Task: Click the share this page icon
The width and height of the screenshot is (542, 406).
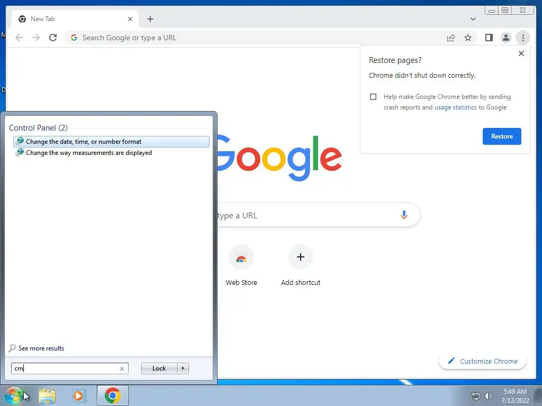Action: coord(451,38)
